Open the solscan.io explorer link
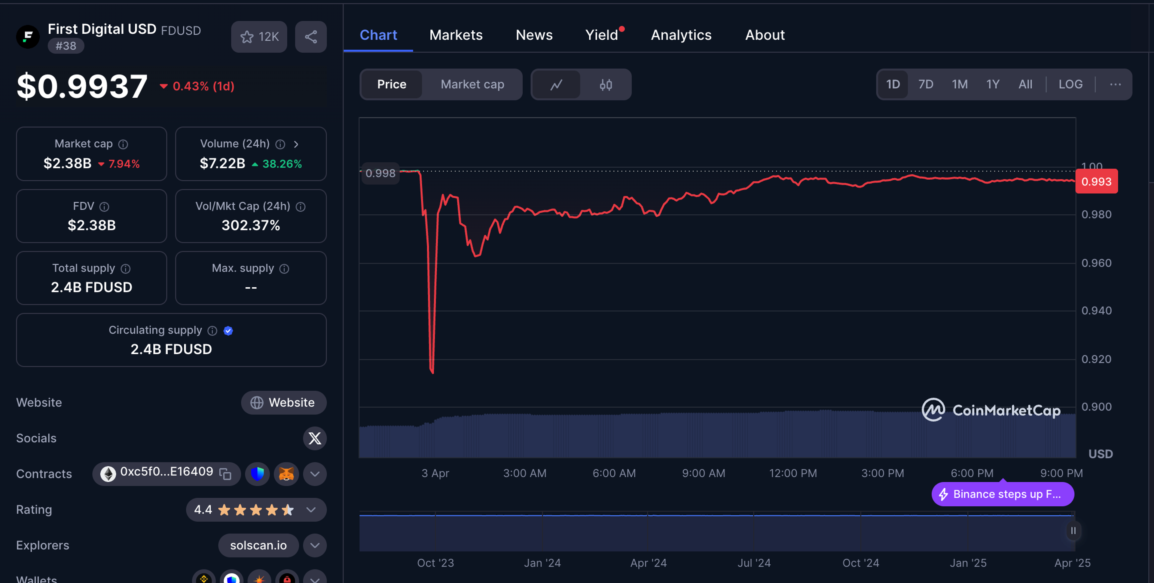Viewport: 1154px width, 583px height. 258,545
